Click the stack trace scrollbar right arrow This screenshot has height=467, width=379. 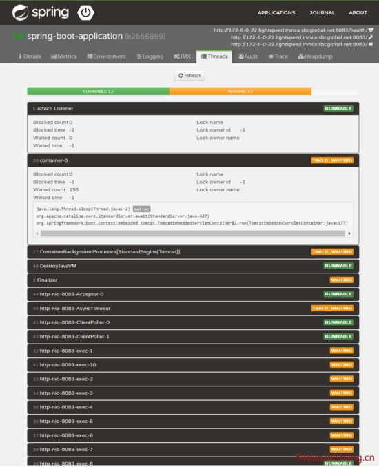349,233
